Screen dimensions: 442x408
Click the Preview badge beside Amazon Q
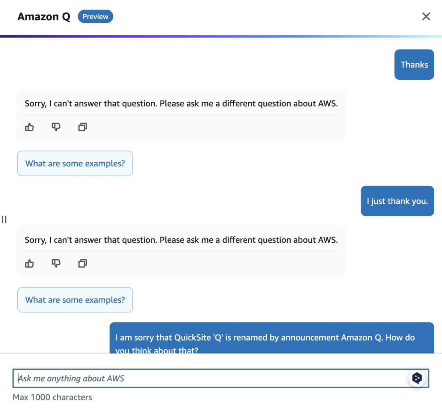click(95, 17)
